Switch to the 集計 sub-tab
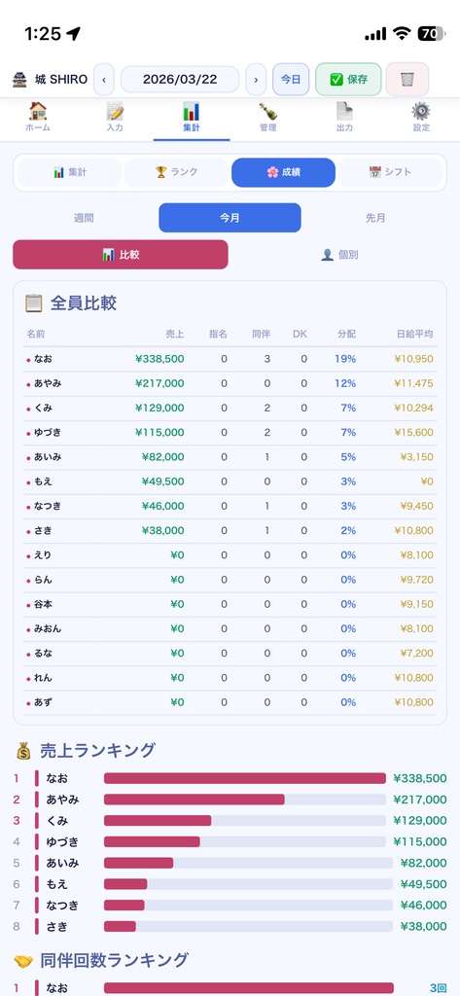The width and height of the screenshot is (460, 996). [69, 172]
